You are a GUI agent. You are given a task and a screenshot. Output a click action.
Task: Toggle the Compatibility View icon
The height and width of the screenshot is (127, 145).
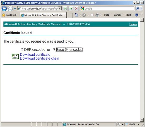[65, 8]
